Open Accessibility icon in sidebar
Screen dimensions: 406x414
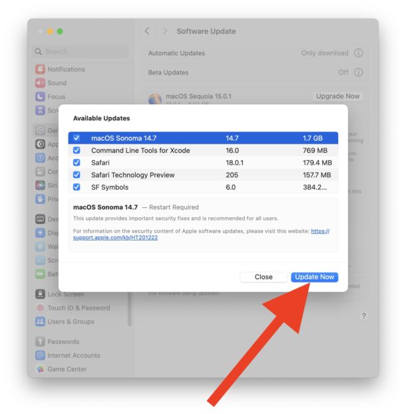coord(40,158)
